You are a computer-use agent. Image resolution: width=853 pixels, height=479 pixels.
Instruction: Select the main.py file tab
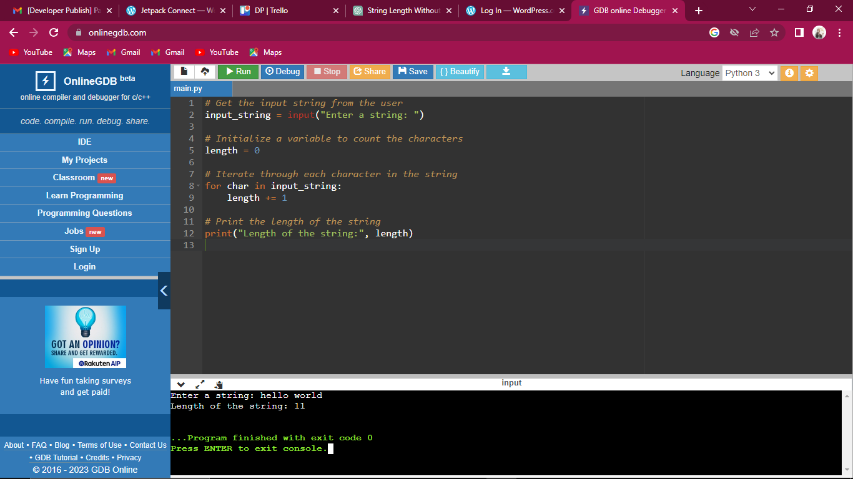[x=189, y=89]
